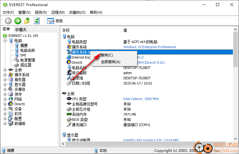Click the 配置 configuration tree icon
Image resolution: width=239 pixels, height=154 pixels.
(11, 119)
